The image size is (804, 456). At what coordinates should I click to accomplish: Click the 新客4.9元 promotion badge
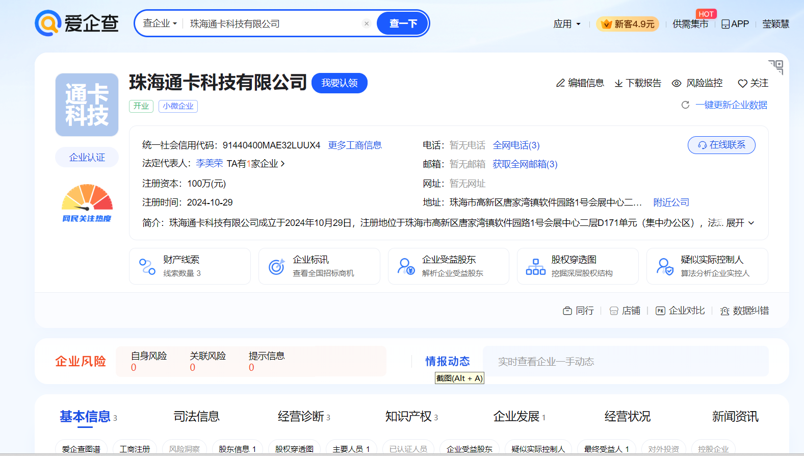[628, 24]
